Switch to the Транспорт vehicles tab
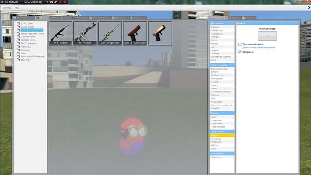The height and width of the screenshot is (175, 311). [80, 17]
